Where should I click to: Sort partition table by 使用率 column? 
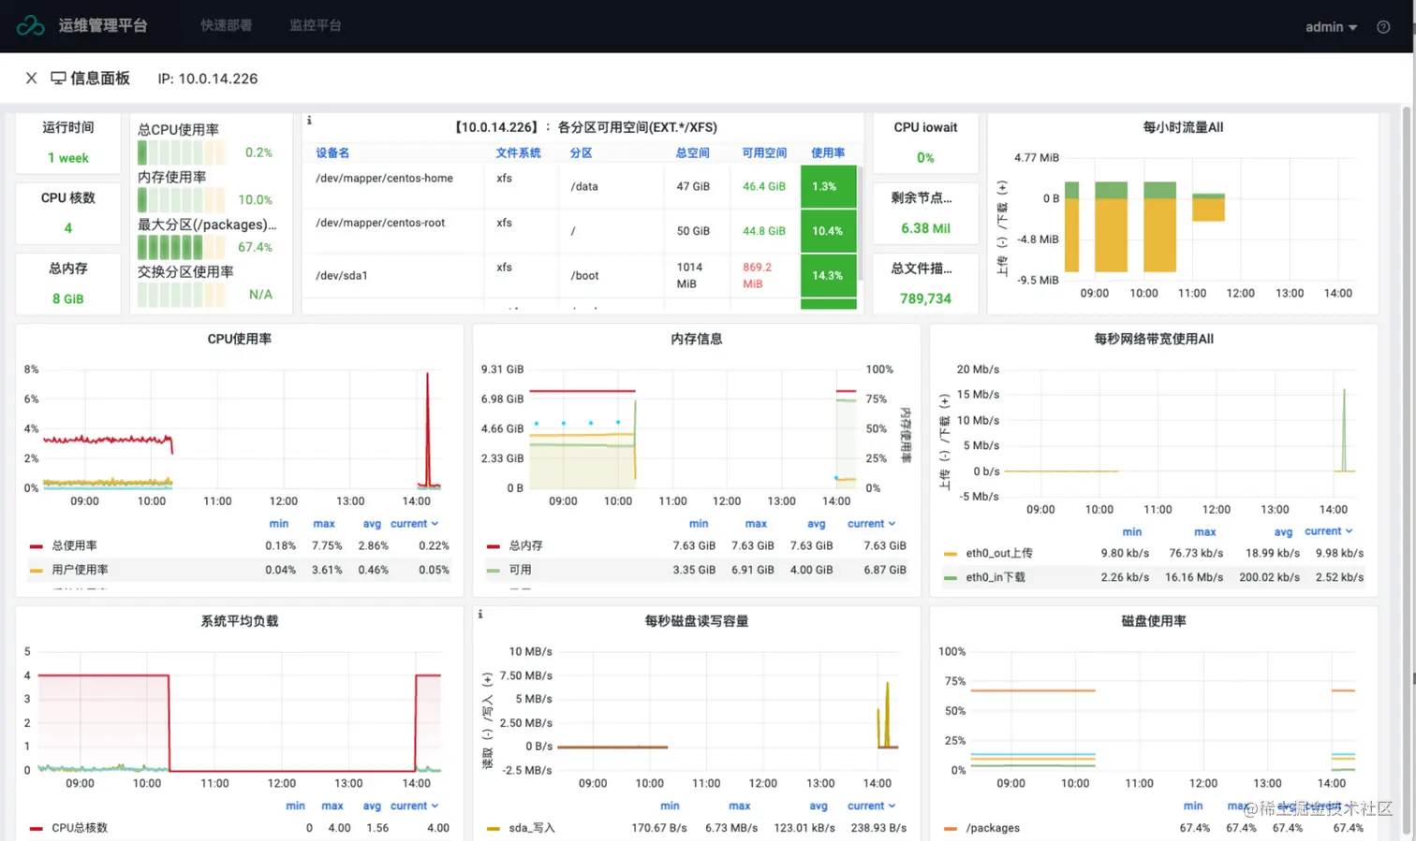(828, 152)
